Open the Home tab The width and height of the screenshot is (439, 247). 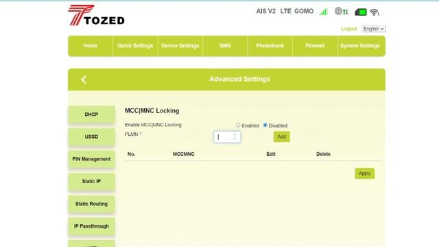pyautogui.click(x=90, y=46)
